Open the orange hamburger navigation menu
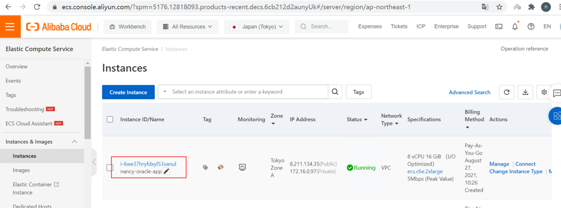The height and width of the screenshot is (208, 561). point(10,27)
